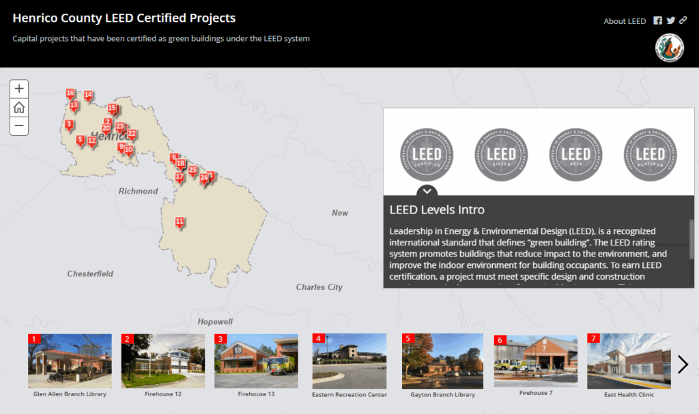Click the description panel scrollbar
This screenshot has height=414, width=699.
[x=691, y=239]
